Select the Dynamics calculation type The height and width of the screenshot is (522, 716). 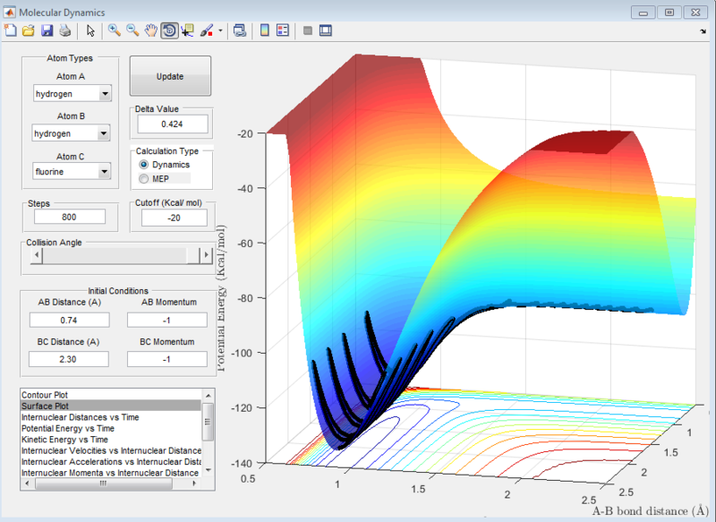(x=143, y=165)
